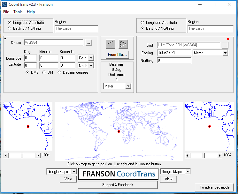
Task: Close the CoordTrans window
Action: [x=229, y=4]
